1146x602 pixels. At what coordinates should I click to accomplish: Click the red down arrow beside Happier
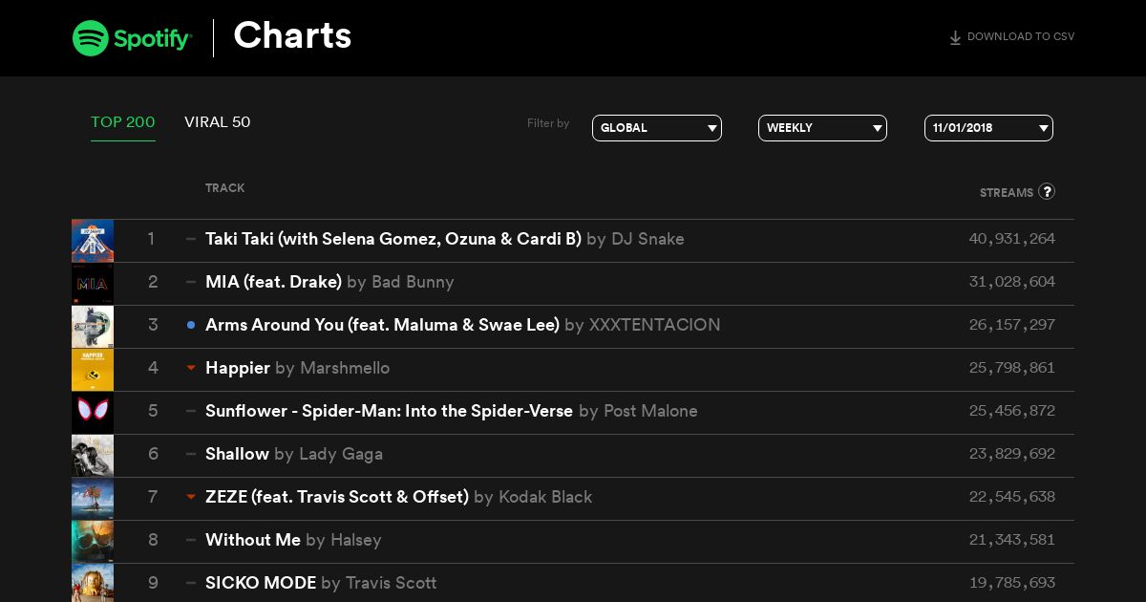point(191,368)
